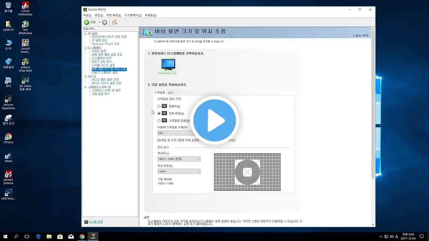Open File Explorer from the taskbar
The image size is (429, 241).
click(x=49, y=236)
